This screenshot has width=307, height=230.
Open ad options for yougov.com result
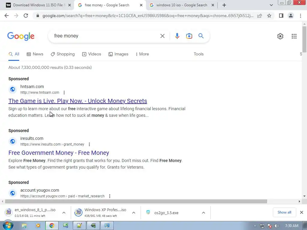110,196
